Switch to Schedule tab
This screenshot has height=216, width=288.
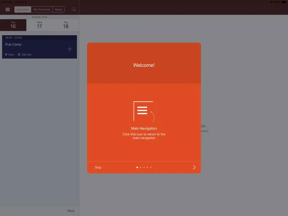click(x=23, y=9)
